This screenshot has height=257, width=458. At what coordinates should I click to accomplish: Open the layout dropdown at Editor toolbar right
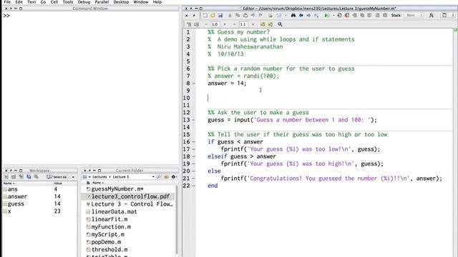[x=448, y=16]
